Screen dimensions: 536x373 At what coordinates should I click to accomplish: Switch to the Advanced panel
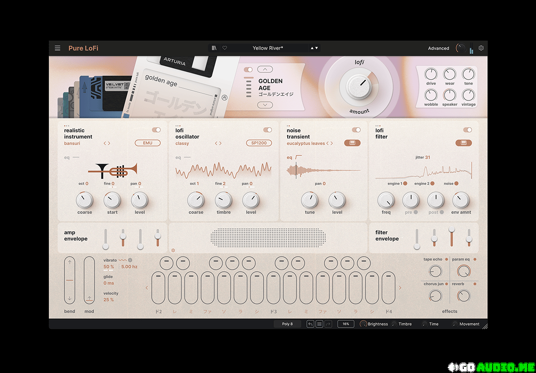point(438,48)
